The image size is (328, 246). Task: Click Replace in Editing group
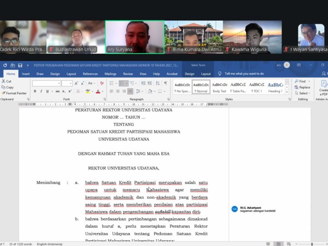pos(302,87)
